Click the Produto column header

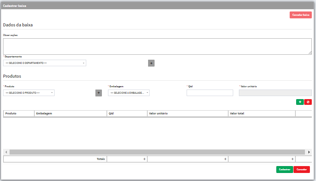(19, 114)
